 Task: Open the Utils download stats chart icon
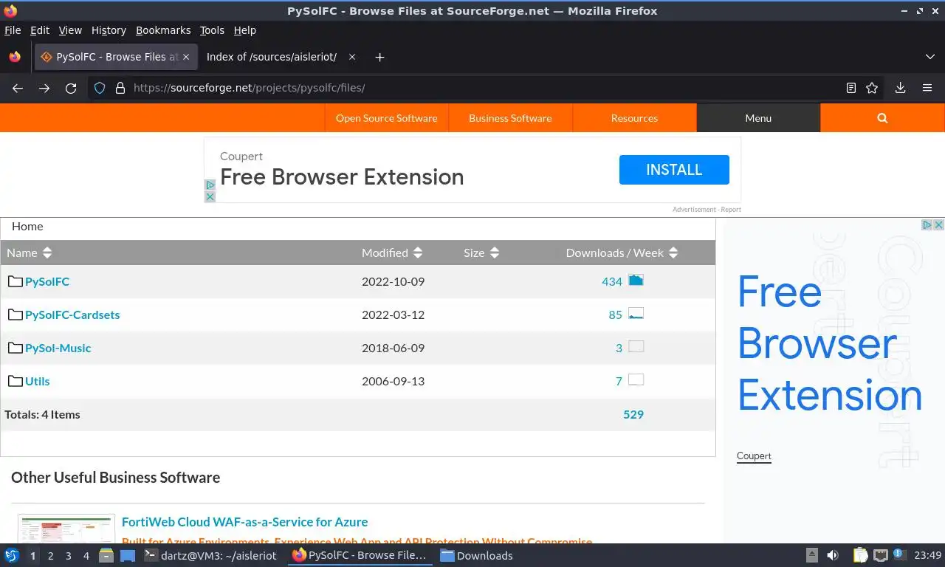(x=636, y=379)
